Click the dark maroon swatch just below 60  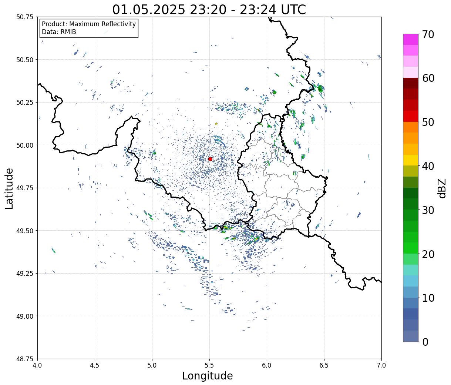click(x=411, y=83)
